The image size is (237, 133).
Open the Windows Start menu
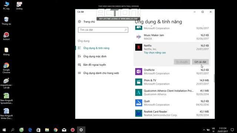coord(4,130)
